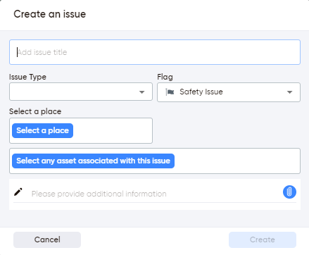The height and width of the screenshot is (255, 309).
Task: Click the Issue Type field label
Action: tap(27, 77)
